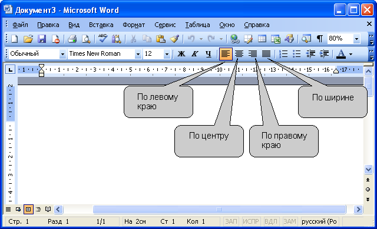The width and height of the screenshot is (377, 229).
Task: Click the horizontal scrollbar thumb
Action: coord(219,210)
